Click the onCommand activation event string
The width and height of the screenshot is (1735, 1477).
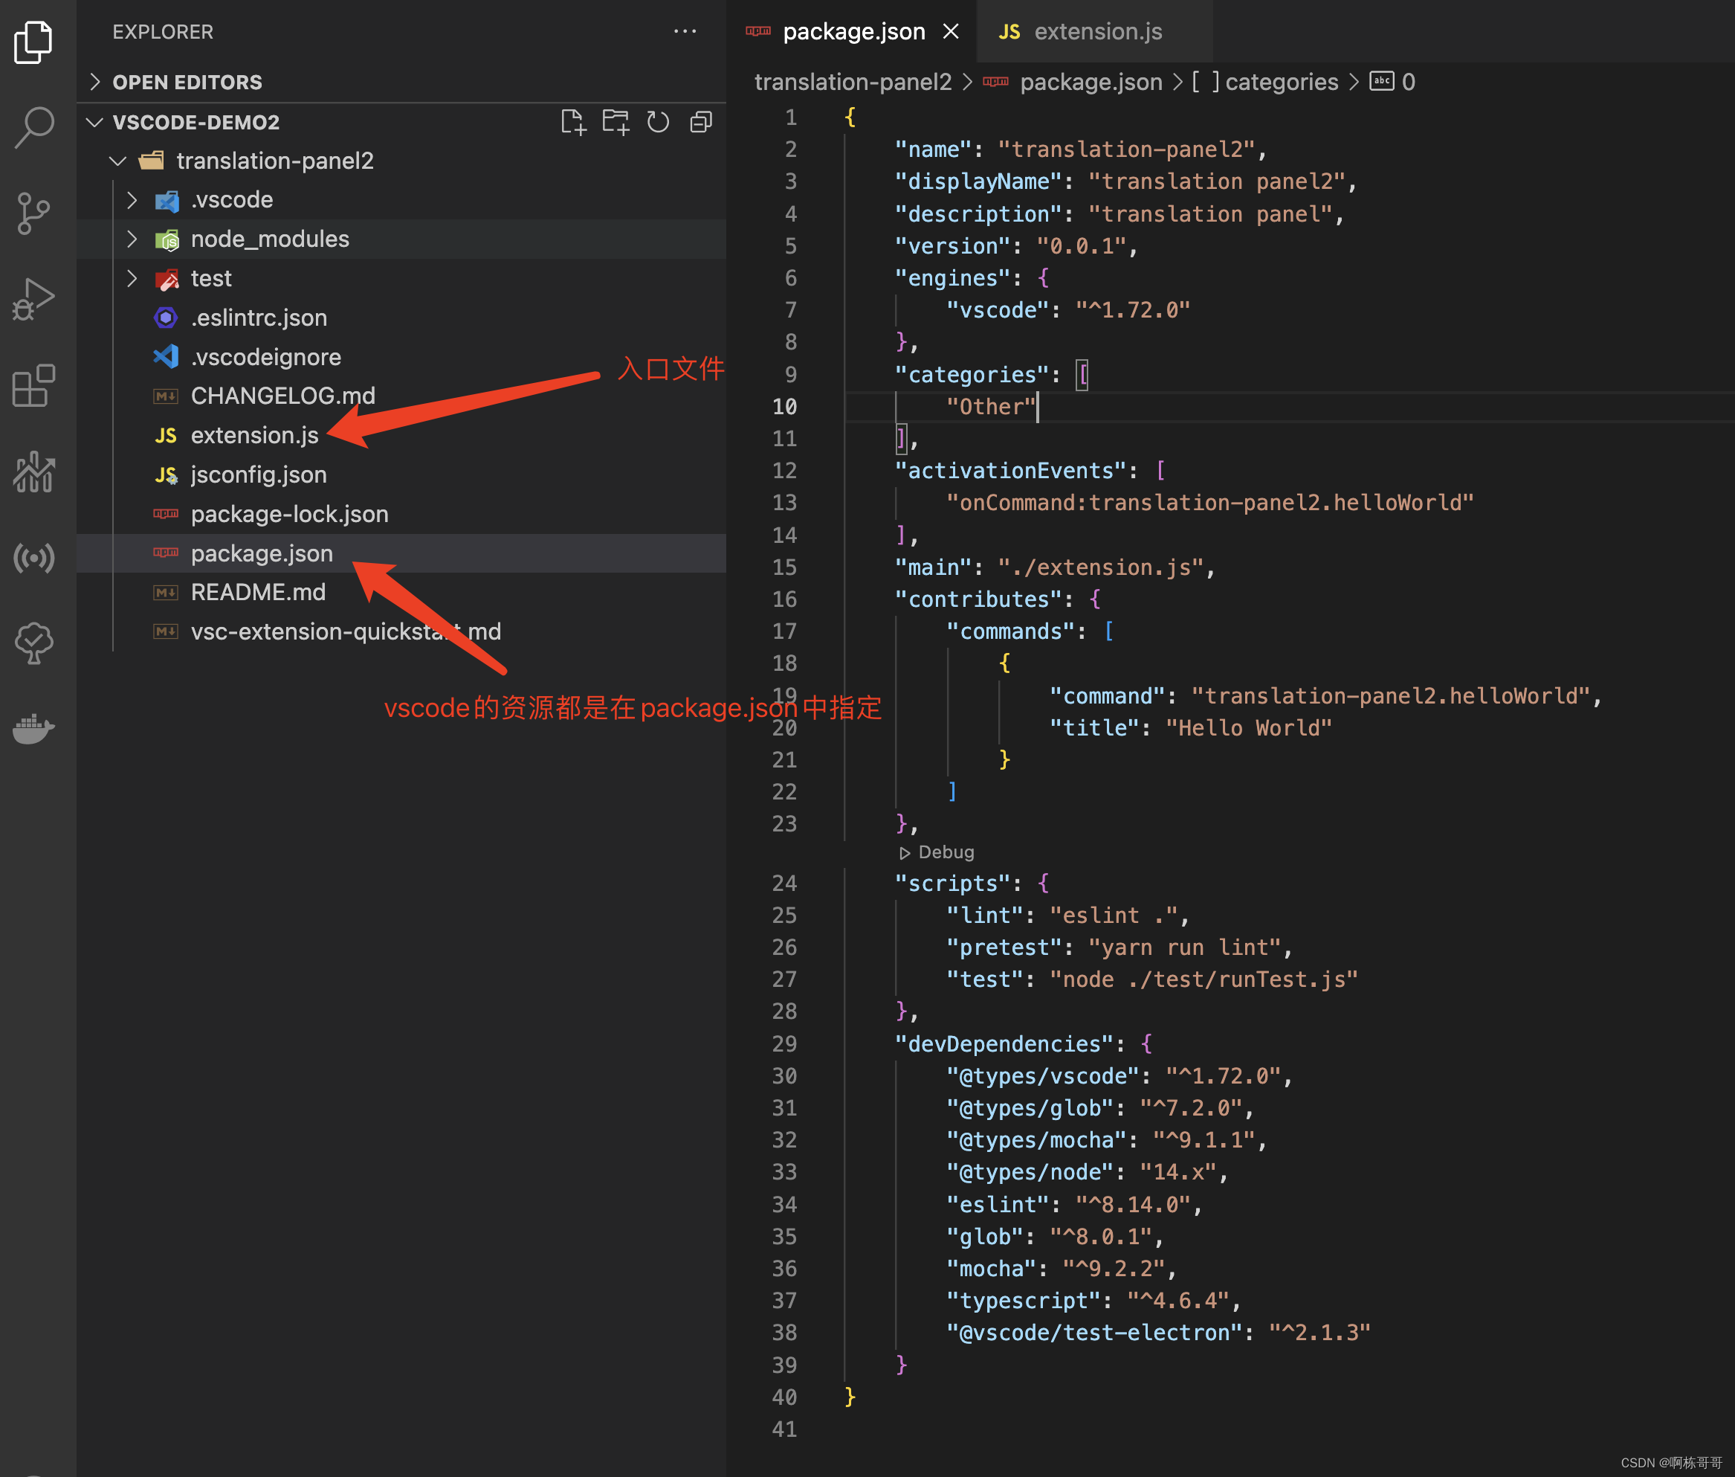pyautogui.click(x=1209, y=503)
